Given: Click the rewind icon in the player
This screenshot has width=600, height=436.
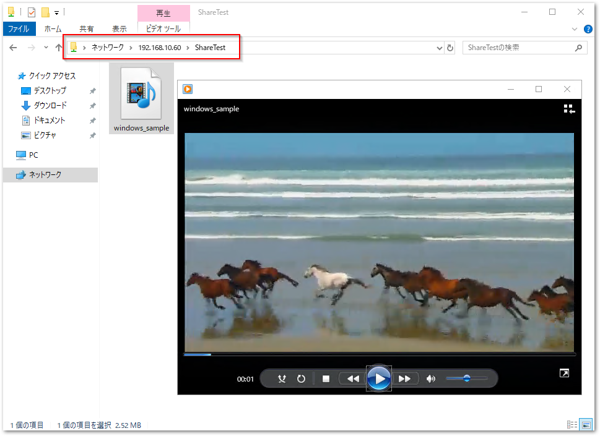Looking at the screenshot, I should click(352, 378).
